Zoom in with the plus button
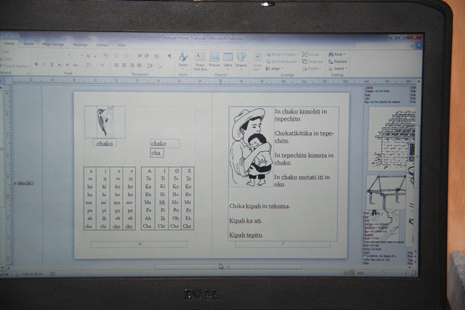The height and width of the screenshot is (310, 465). (x=406, y=273)
